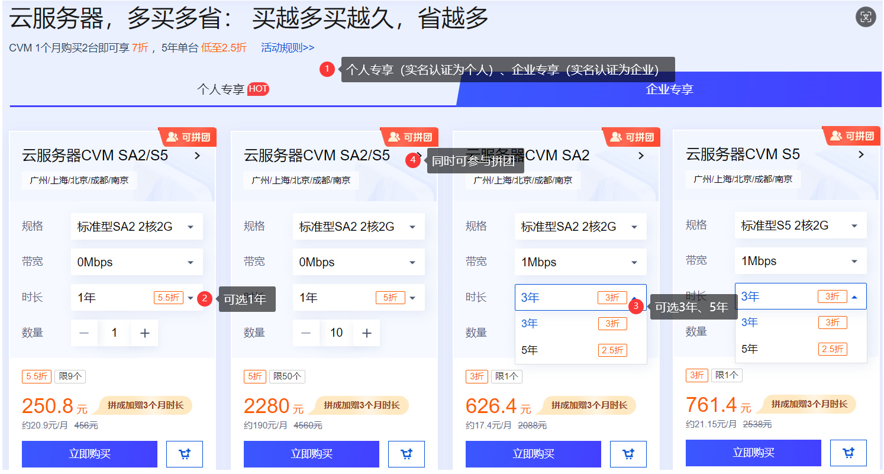Click the 约21.15元/月 monthly price text
The image size is (884, 474).
pos(711,424)
